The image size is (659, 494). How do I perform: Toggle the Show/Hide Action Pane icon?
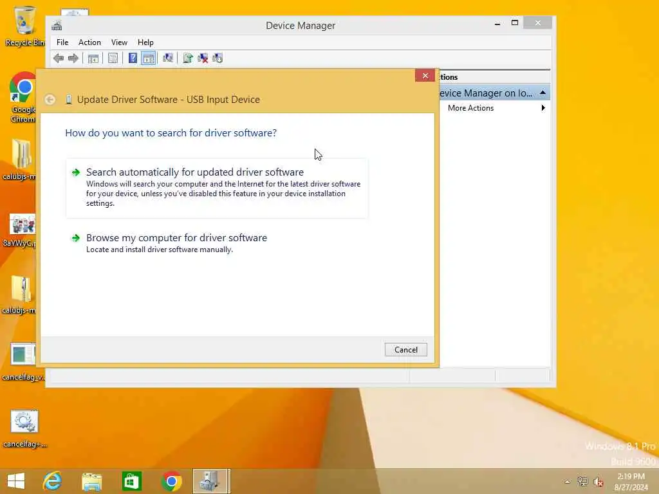[x=149, y=58]
